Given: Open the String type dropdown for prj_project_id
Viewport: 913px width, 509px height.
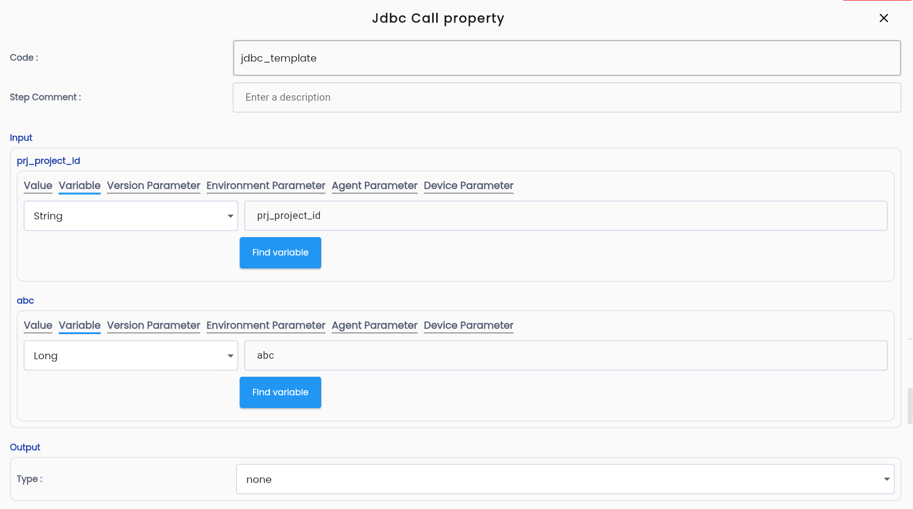Looking at the screenshot, I should [x=131, y=216].
